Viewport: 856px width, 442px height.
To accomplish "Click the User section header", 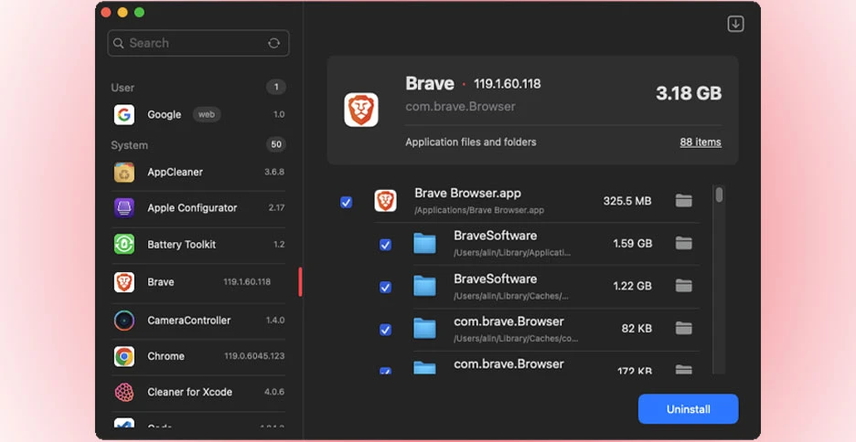I will pyautogui.click(x=123, y=88).
